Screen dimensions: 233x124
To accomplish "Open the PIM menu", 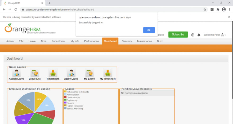I will pos(21,41).
